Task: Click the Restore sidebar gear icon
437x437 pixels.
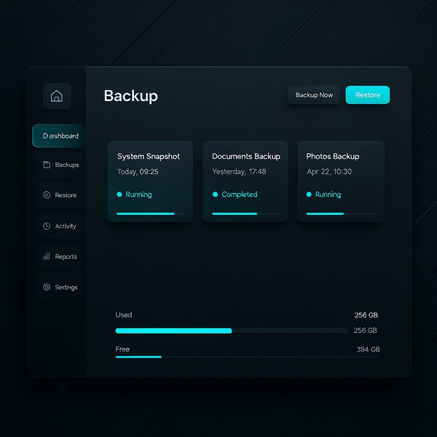Action: click(47, 195)
